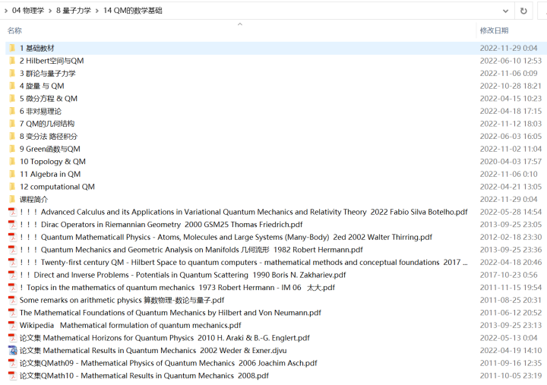Screen dimensions: 547x385
Task: Select folder name 2 Hilbert空间与QM
Action: [52, 61]
